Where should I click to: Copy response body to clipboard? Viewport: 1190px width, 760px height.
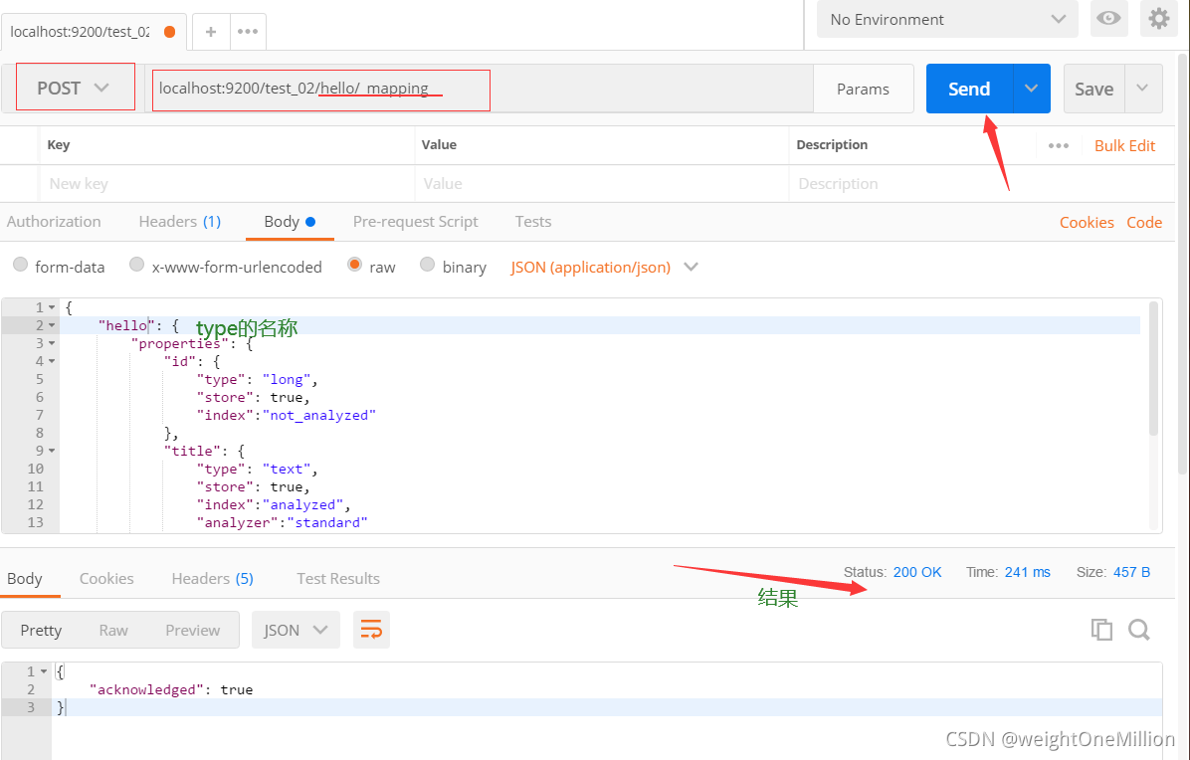click(1101, 630)
